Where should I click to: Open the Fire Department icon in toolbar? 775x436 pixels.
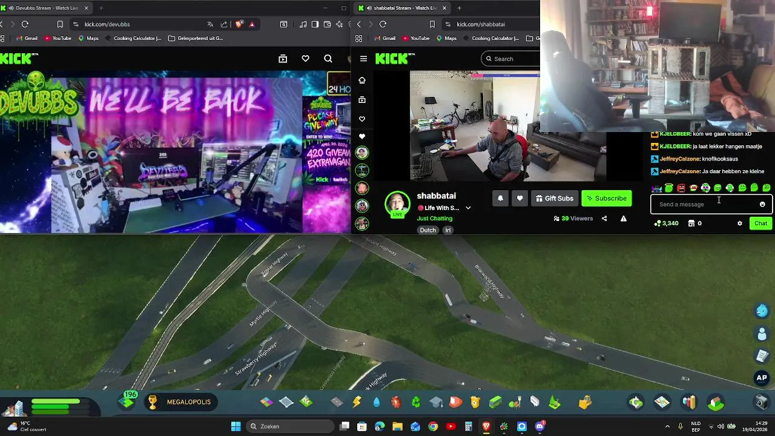tap(455, 402)
